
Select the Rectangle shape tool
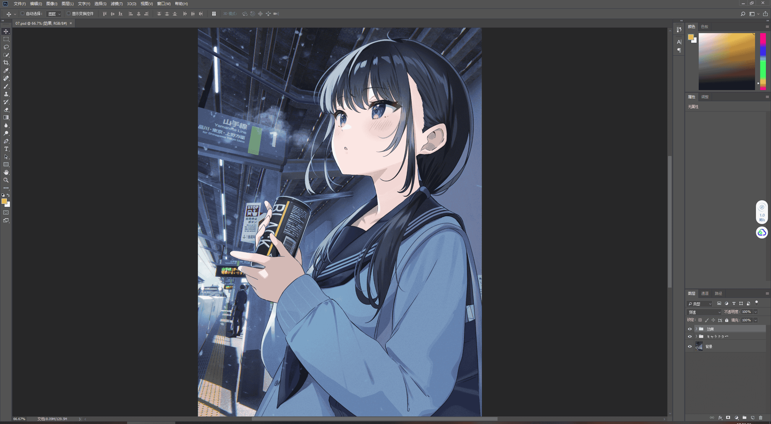(6, 164)
